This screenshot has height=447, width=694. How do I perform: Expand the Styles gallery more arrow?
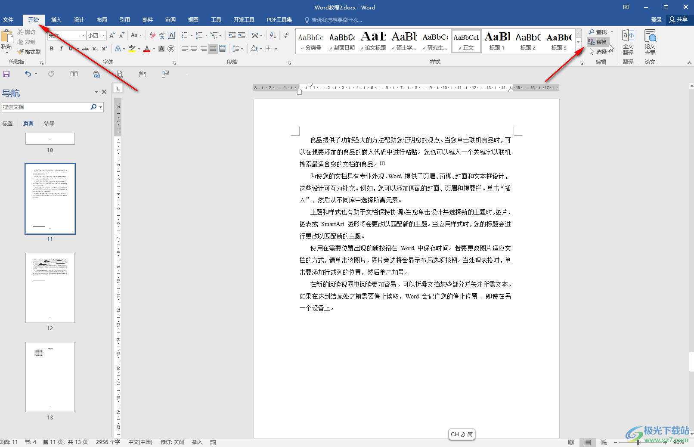click(x=579, y=50)
